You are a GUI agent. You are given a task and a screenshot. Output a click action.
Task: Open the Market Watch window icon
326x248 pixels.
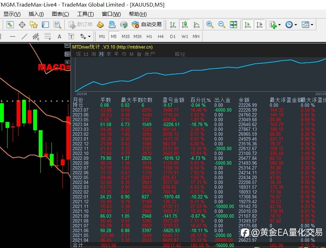pos(10,25)
